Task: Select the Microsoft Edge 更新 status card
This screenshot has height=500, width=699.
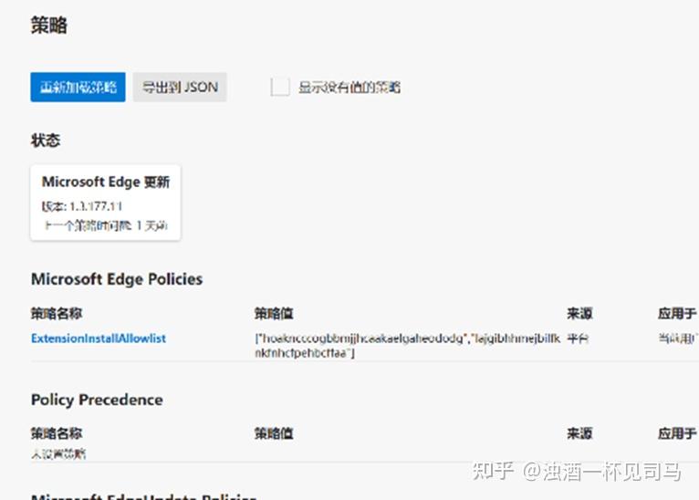Action: (106, 203)
